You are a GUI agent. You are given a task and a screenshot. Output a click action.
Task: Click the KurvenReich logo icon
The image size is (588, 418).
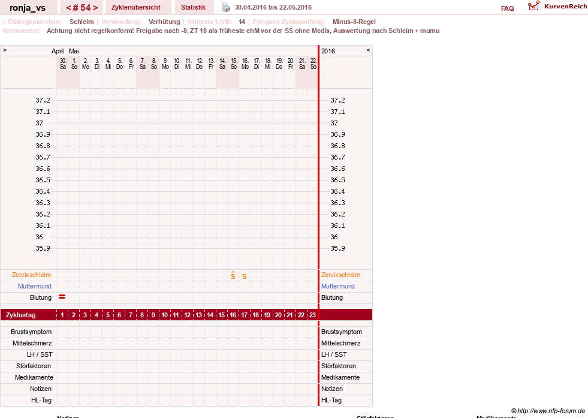pyautogui.click(x=533, y=6)
